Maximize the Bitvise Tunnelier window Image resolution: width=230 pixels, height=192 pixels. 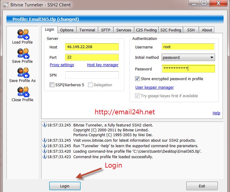[204, 3]
